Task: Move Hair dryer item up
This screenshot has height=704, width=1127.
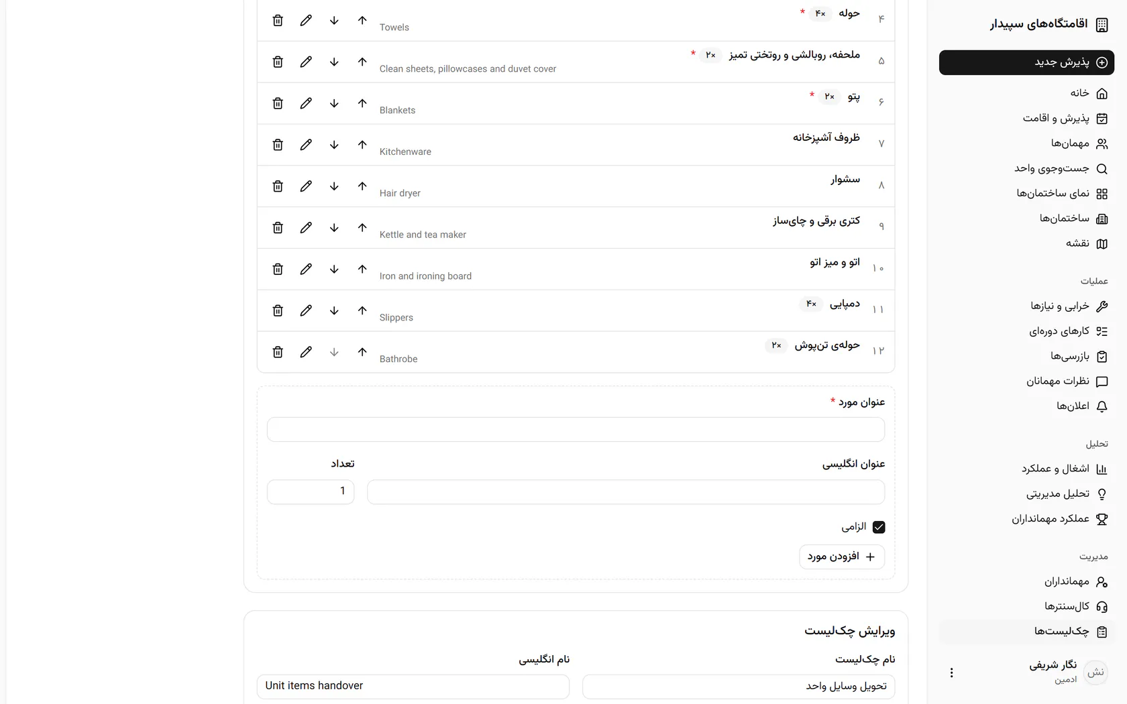Action: tap(362, 186)
